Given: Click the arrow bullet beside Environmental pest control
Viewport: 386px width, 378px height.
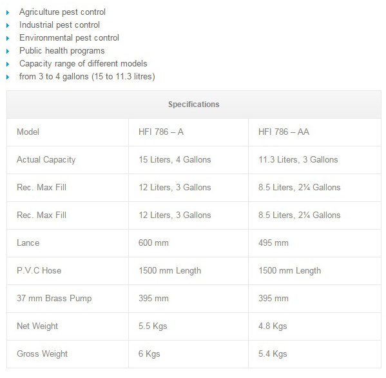Looking at the screenshot, I should coord(8,38).
